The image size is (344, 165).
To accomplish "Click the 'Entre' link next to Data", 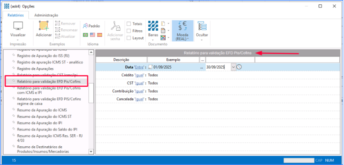I will click(x=139, y=67).
